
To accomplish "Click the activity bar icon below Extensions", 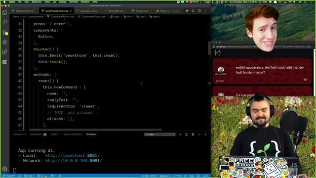I will (4, 62).
